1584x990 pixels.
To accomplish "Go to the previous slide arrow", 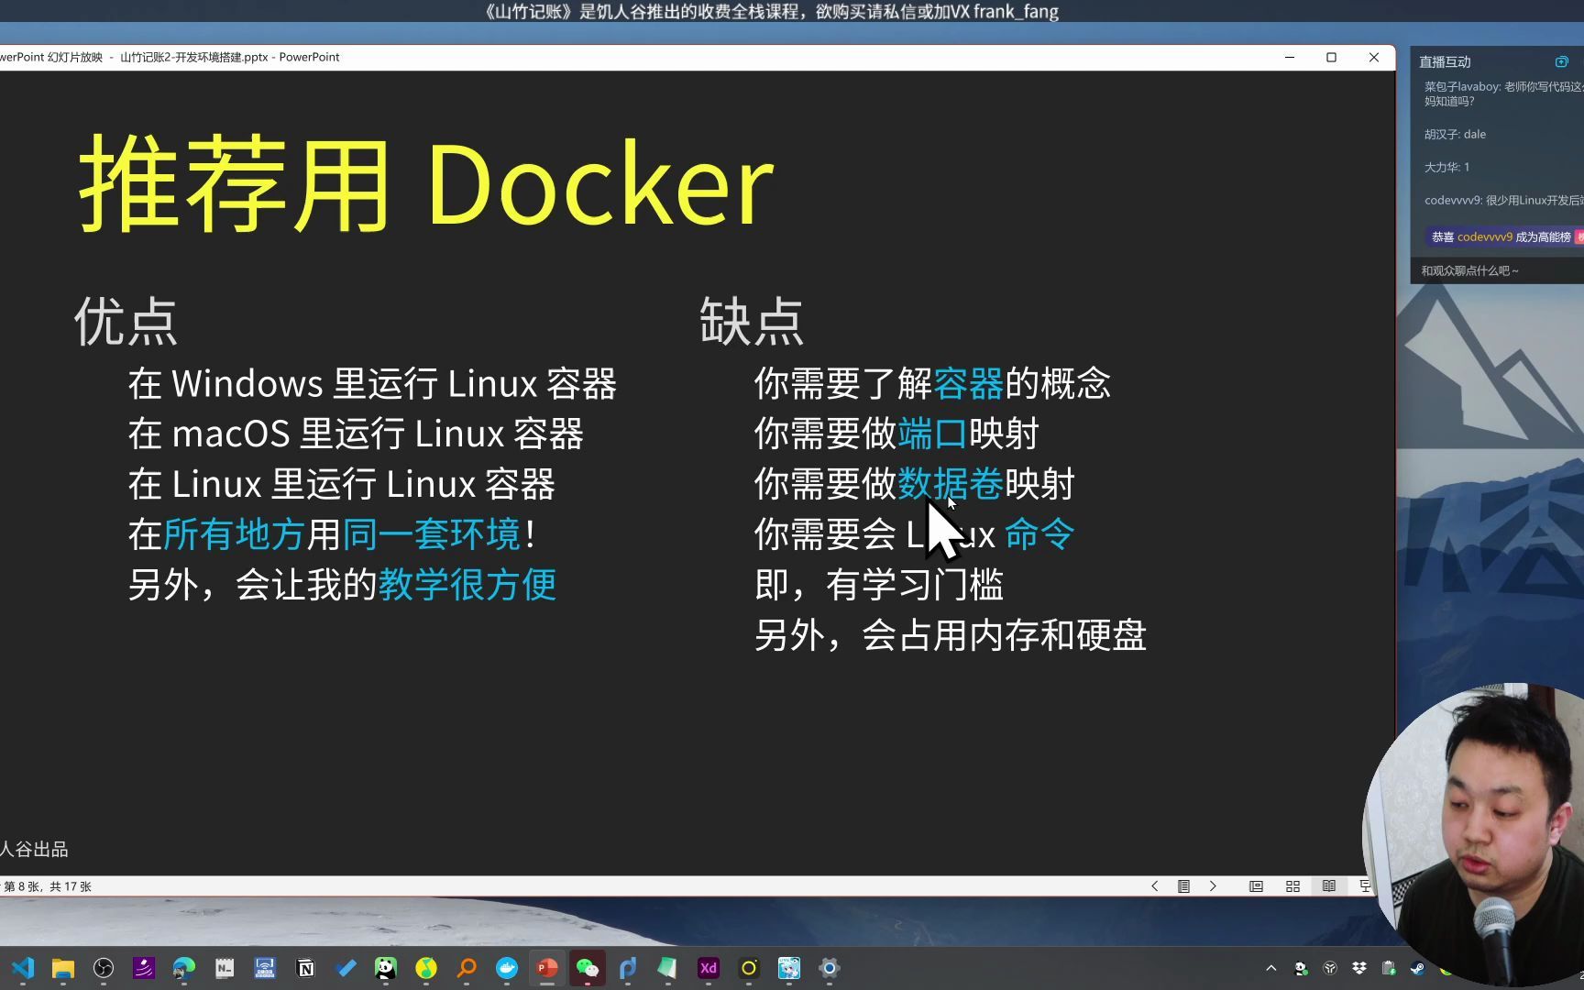I will (1155, 886).
